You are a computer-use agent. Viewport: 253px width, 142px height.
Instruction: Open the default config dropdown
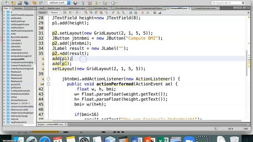coord(59,3)
